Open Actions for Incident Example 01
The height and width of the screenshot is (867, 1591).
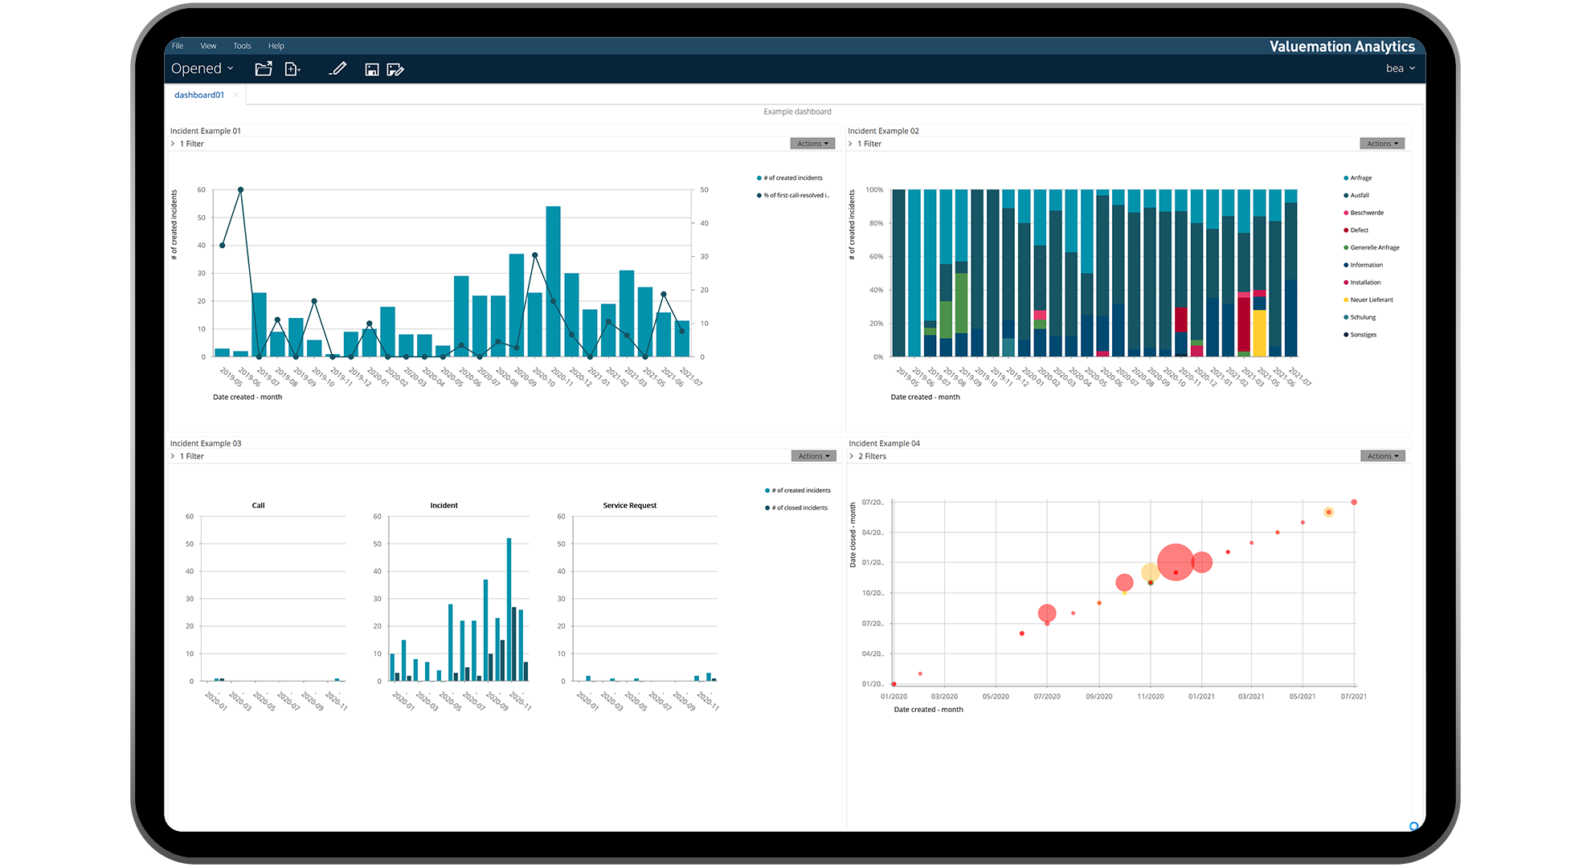point(812,144)
